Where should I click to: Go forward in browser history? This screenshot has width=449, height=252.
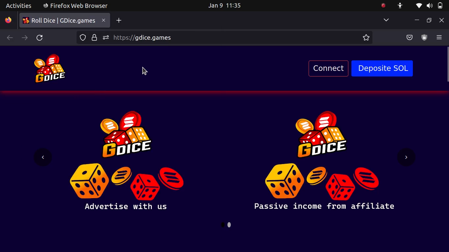(25, 37)
